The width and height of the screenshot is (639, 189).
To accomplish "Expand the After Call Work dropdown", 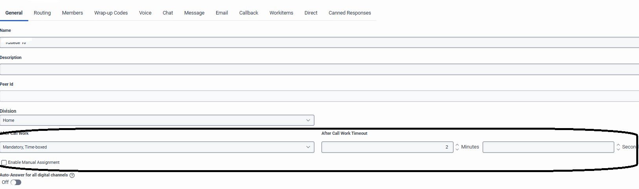I will tap(157, 147).
